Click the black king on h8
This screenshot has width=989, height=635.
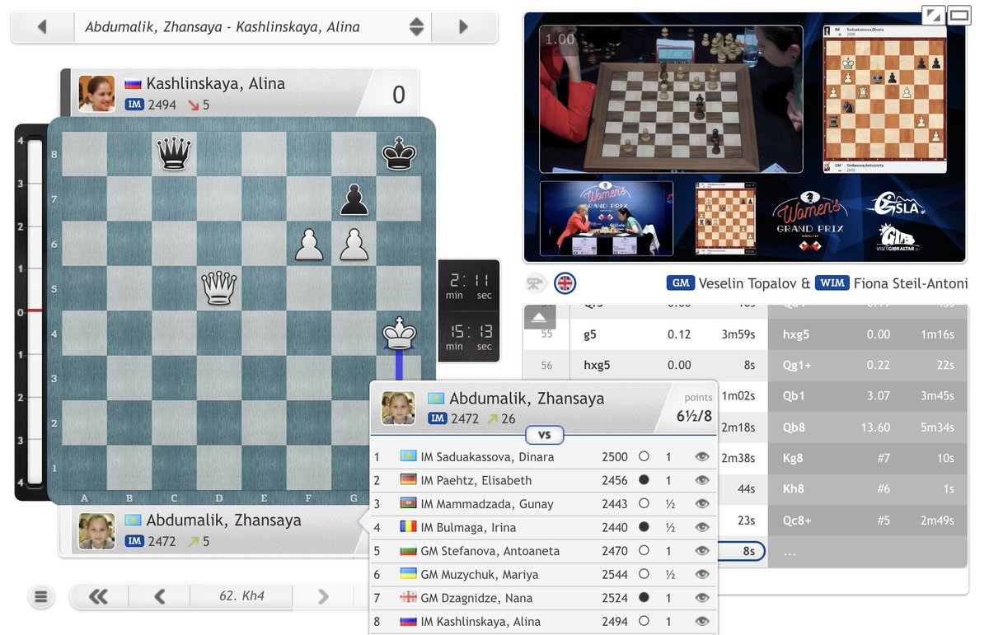tap(398, 153)
